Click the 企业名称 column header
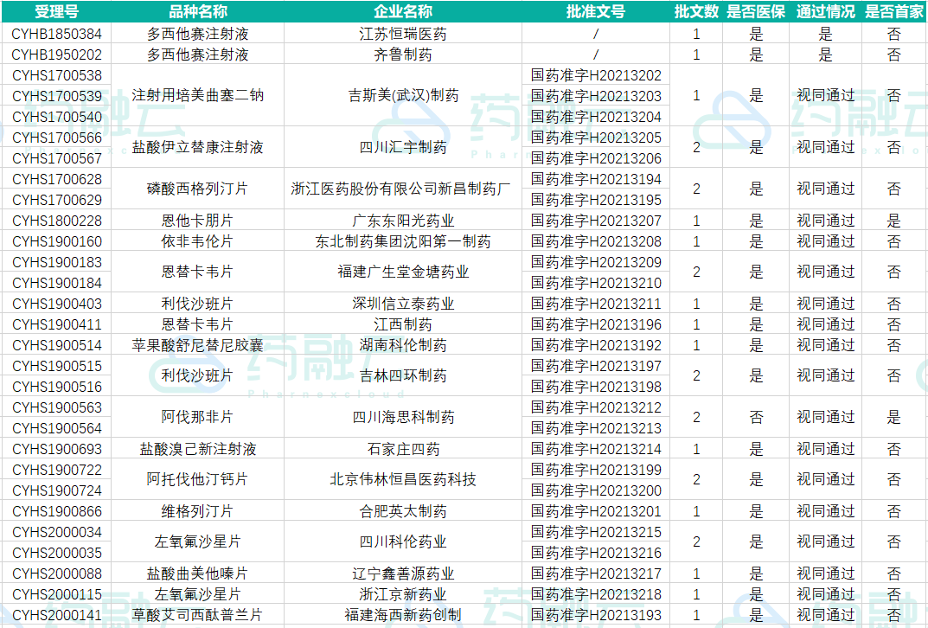The height and width of the screenshot is (628, 928). [x=403, y=11]
